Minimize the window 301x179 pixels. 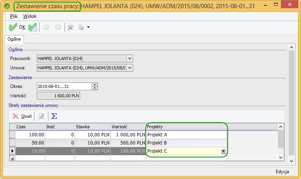(x=265, y=5)
